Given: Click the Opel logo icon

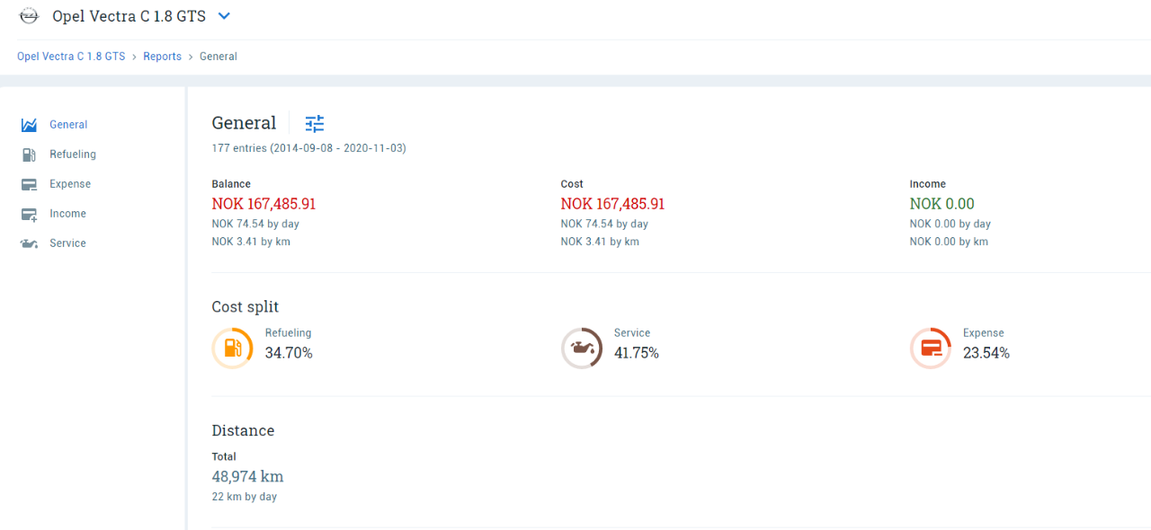Looking at the screenshot, I should pos(30,16).
